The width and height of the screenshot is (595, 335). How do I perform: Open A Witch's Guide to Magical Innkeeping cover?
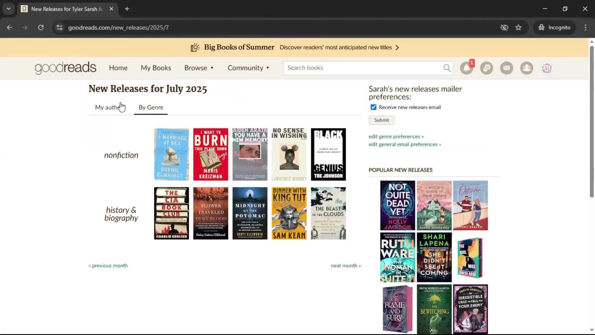coord(434,205)
